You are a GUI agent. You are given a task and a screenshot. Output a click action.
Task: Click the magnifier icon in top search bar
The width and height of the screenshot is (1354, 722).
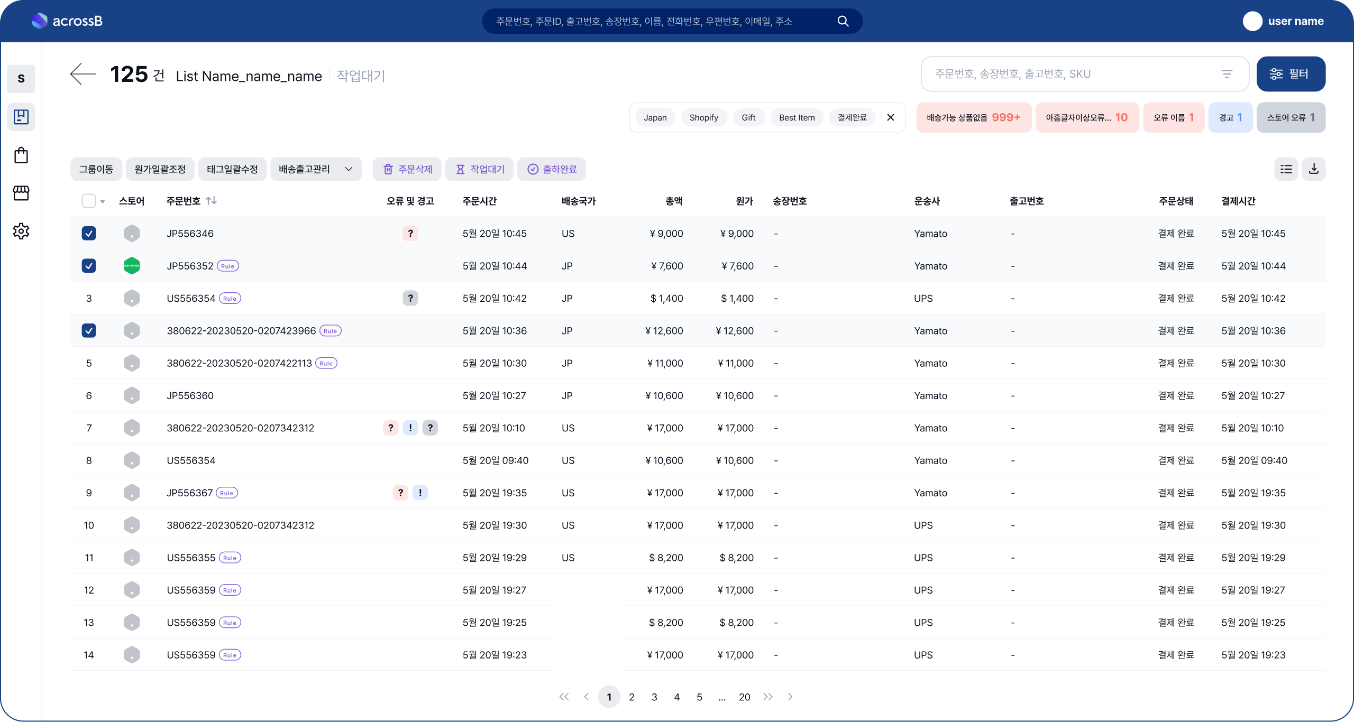(x=843, y=21)
